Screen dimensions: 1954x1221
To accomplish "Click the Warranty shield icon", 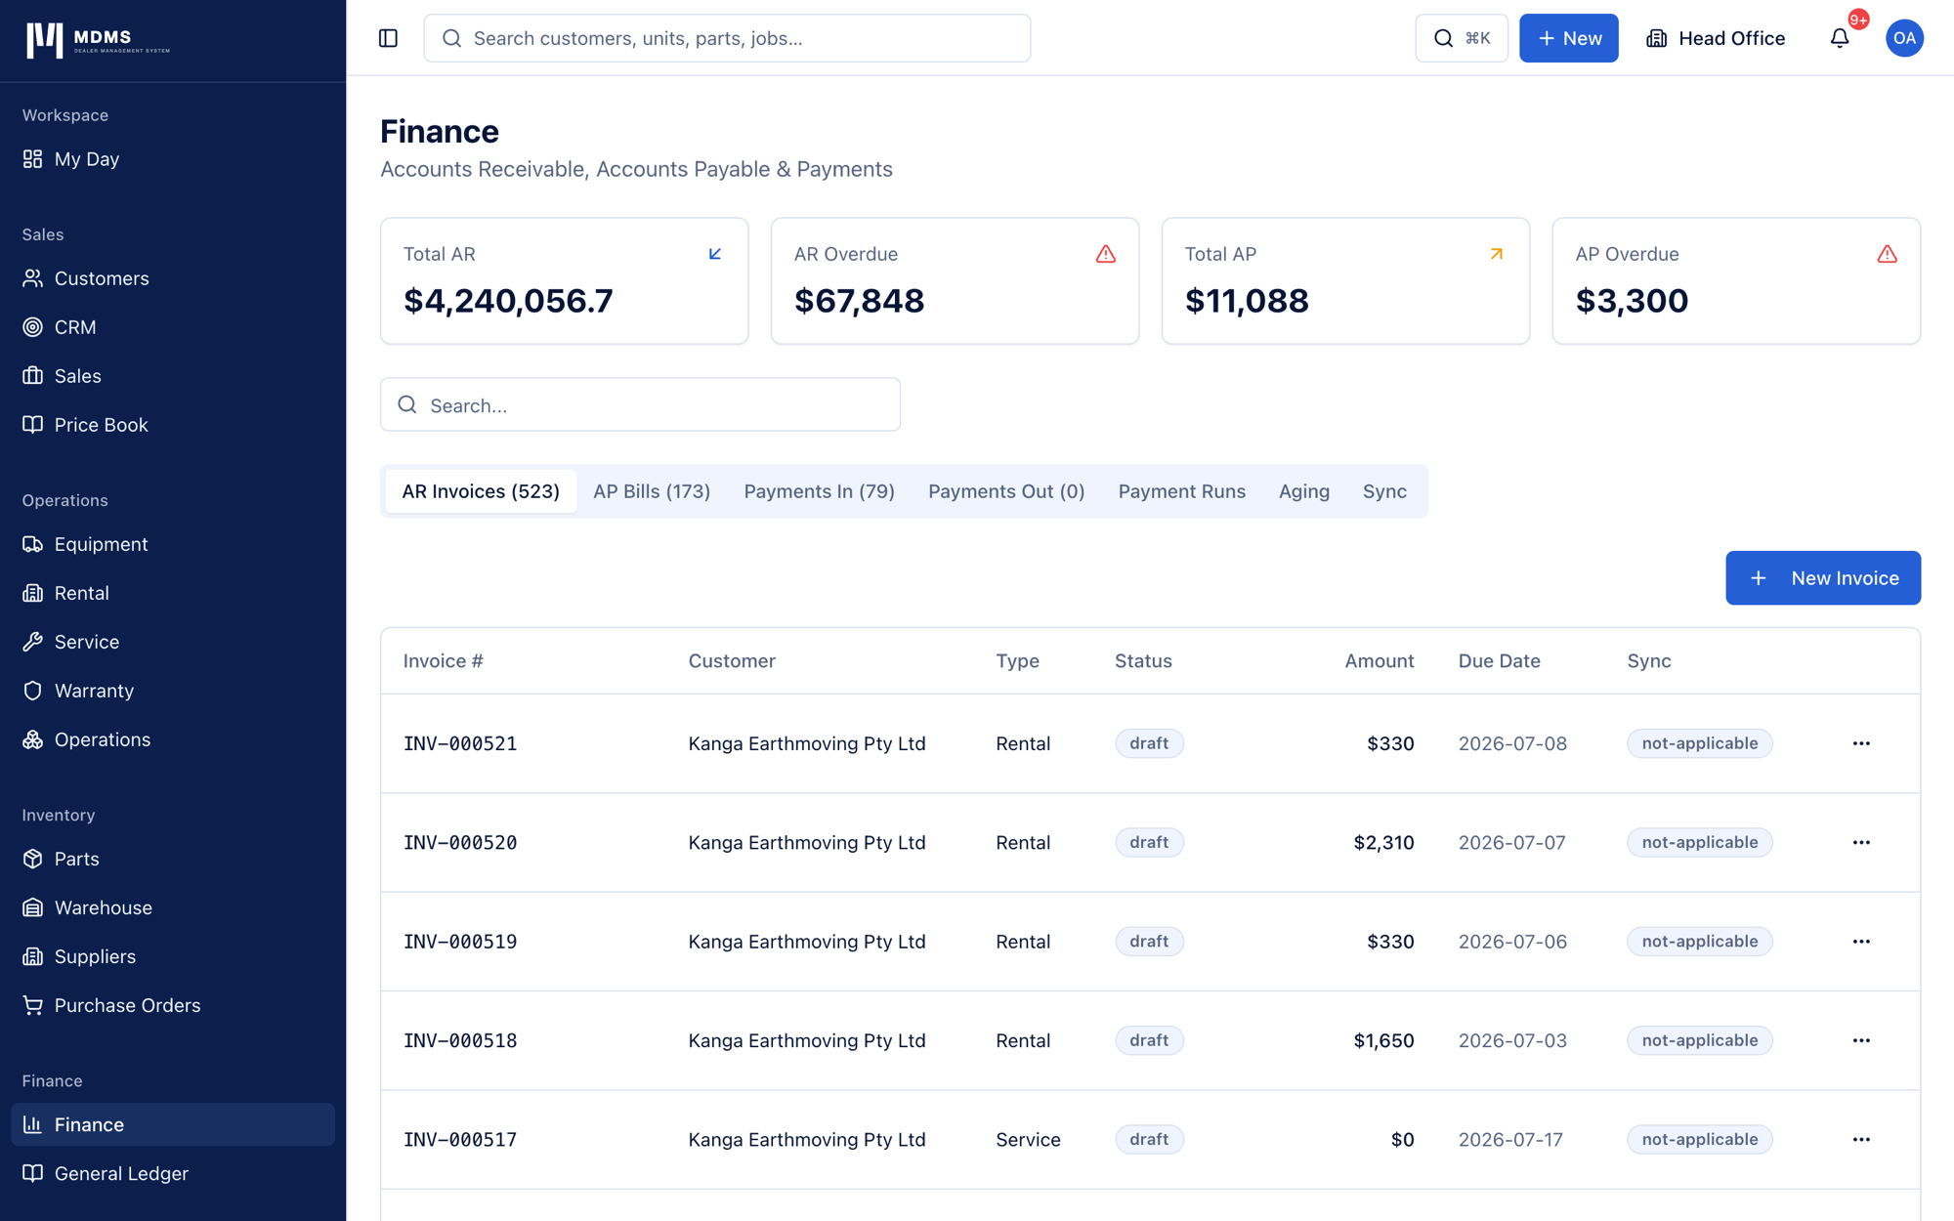I will click(33, 691).
